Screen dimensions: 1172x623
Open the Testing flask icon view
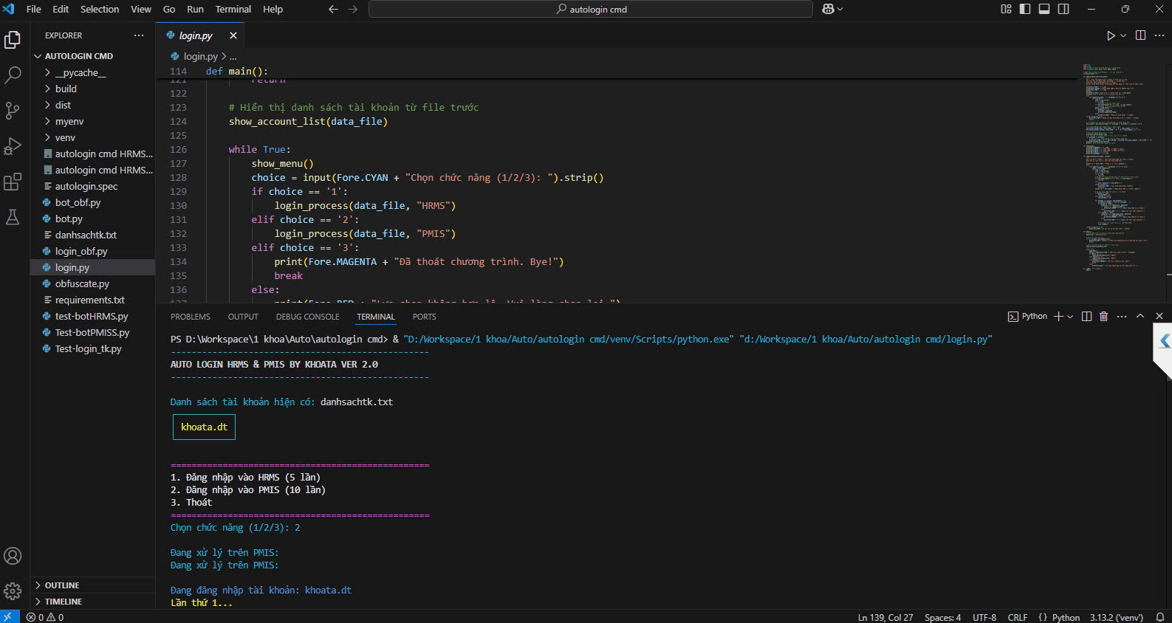click(x=13, y=217)
